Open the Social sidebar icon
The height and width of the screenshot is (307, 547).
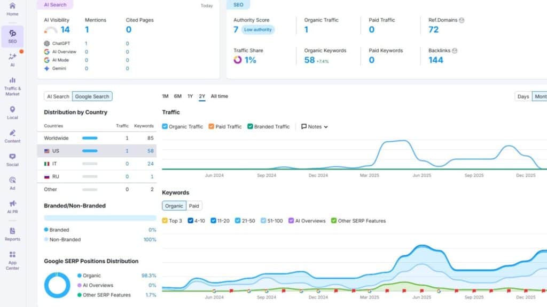[12, 159]
